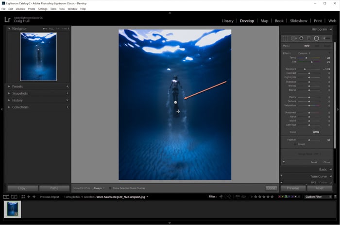The image size is (340, 225).
Task: Click the Close link in filter panel
Action: 326,162
